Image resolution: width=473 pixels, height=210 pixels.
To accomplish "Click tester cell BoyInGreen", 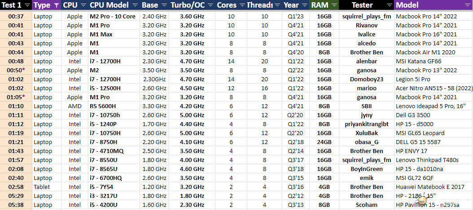I will 367,169.
